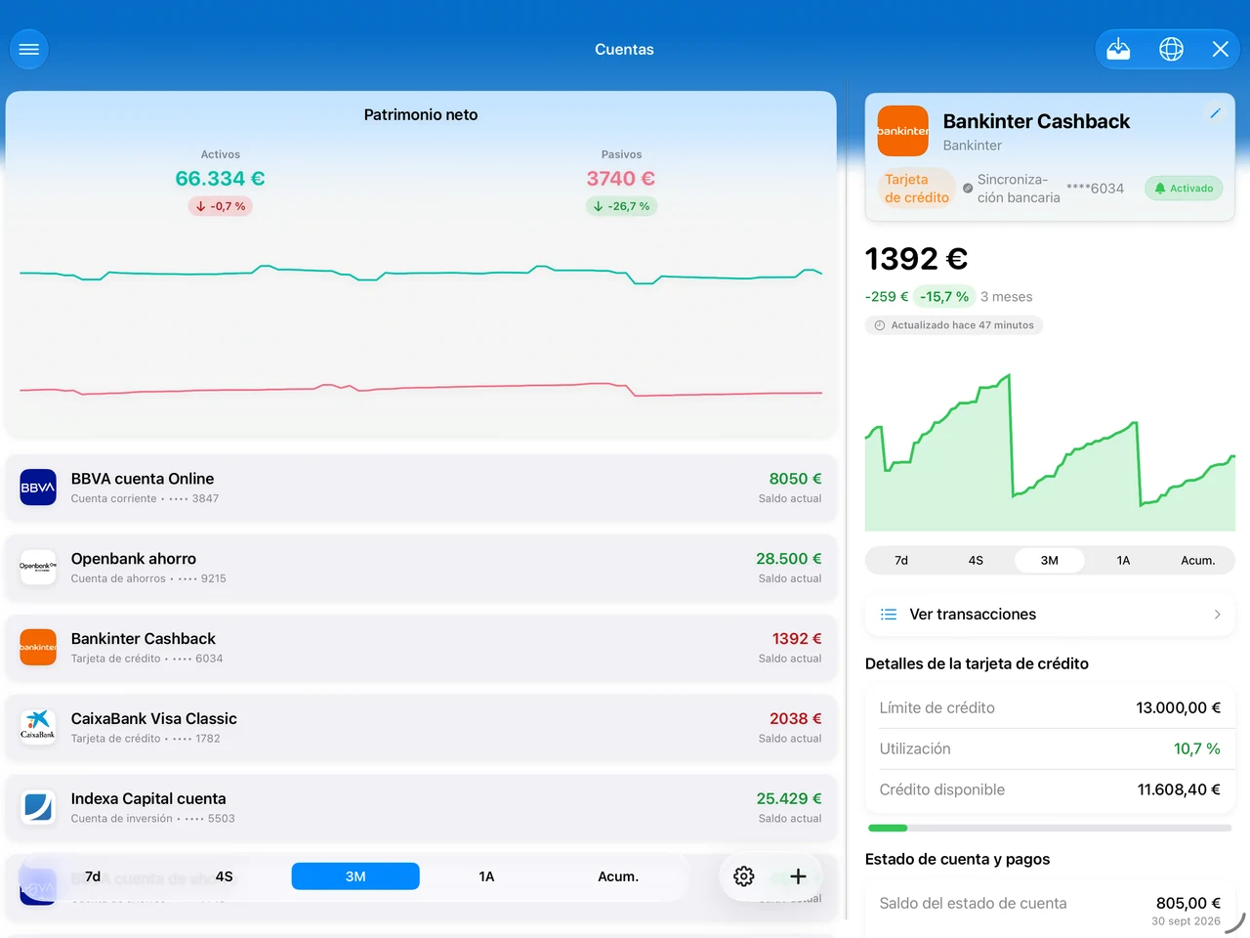Click the transactions list icon
The width and height of the screenshot is (1250, 938).
coord(889,615)
